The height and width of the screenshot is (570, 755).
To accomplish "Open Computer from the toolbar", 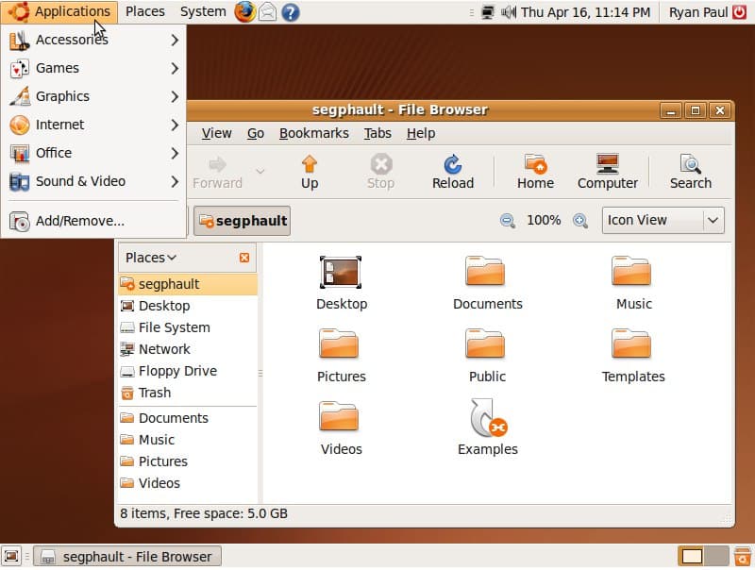I will tap(608, 171).
